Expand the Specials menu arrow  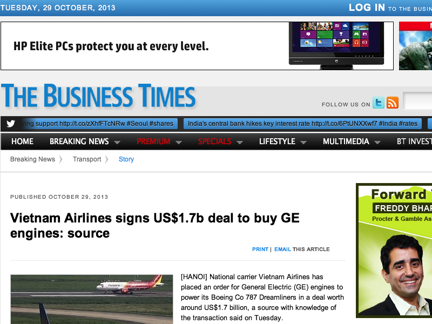240,142
